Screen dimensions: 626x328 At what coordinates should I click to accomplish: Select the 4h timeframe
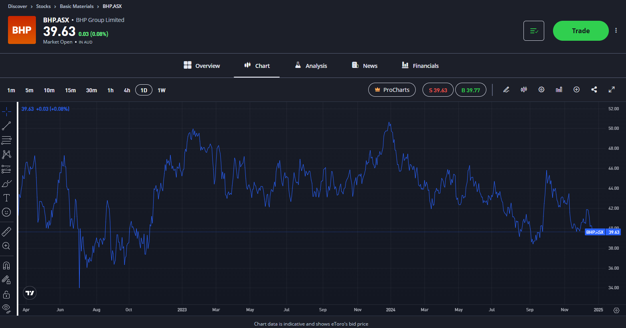click(x=127, y=90)
